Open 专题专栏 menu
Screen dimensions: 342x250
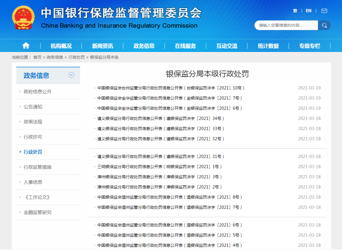[310, 46]
